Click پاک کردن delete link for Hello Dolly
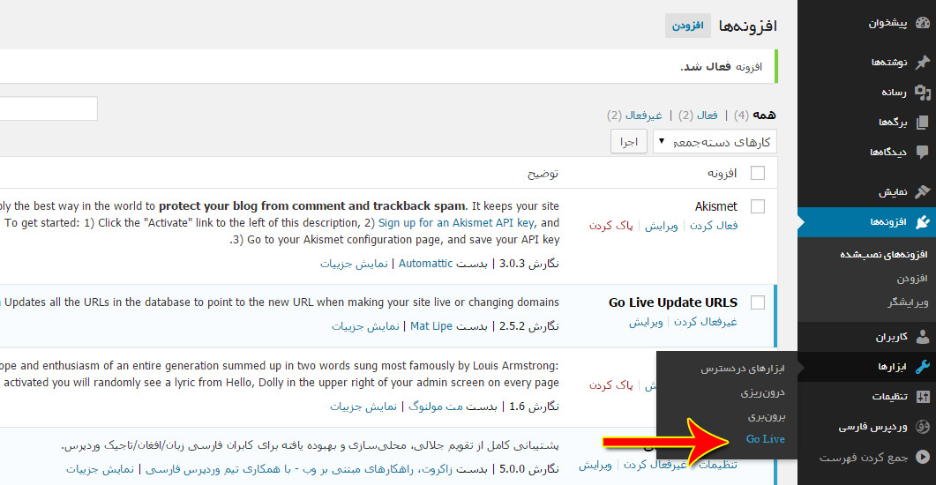This screenshot has width=936, height=485. (610, 385)
